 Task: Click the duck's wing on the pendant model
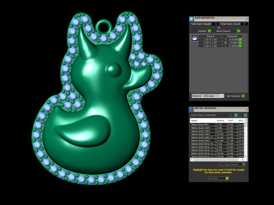(83, 131)
